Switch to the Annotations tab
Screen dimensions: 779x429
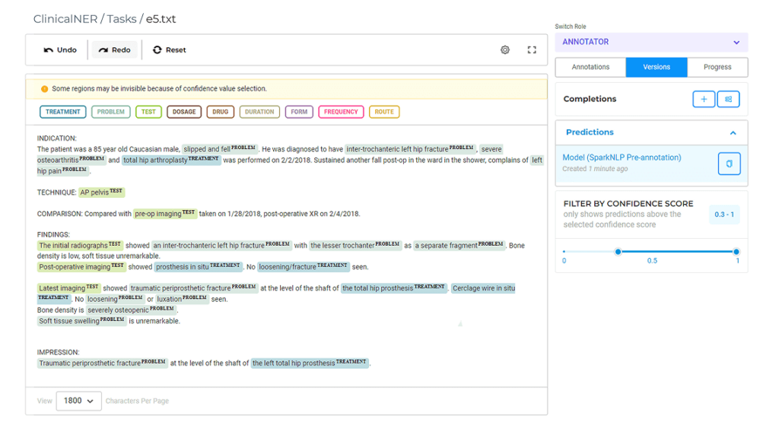point(590,67)
